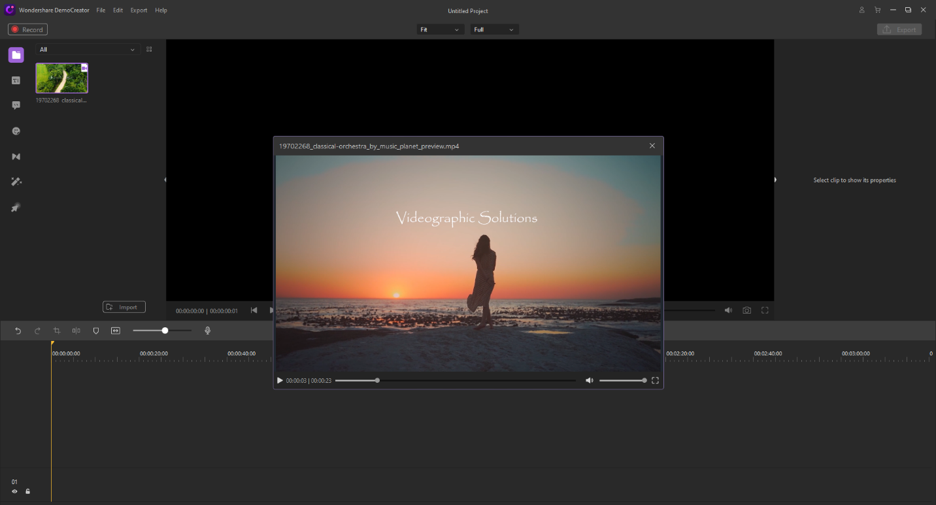936x505 pixels.
Task: Open the Effects magic wand panel
Action: tap(16, 182)
